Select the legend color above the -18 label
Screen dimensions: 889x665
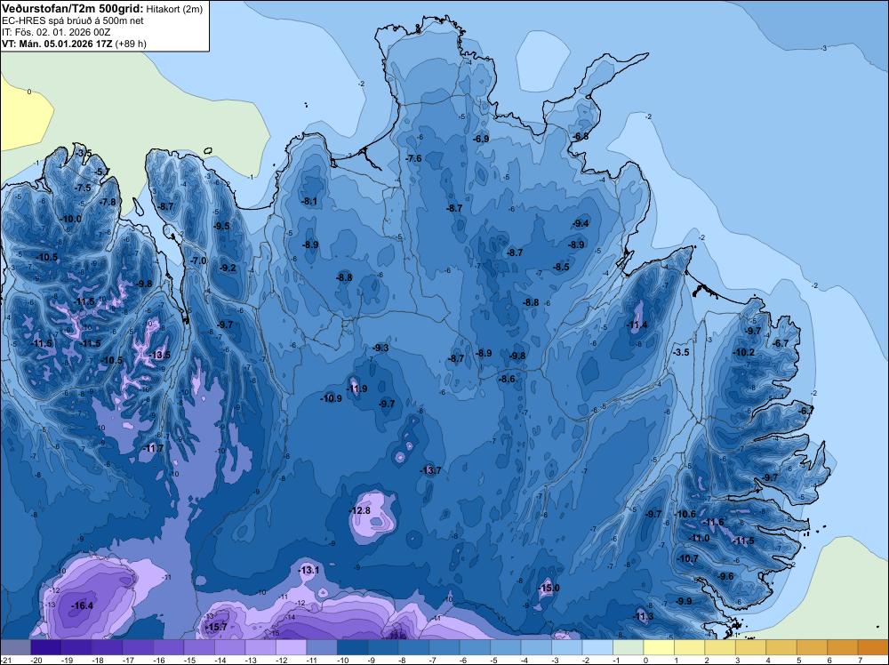coord(108,647)
